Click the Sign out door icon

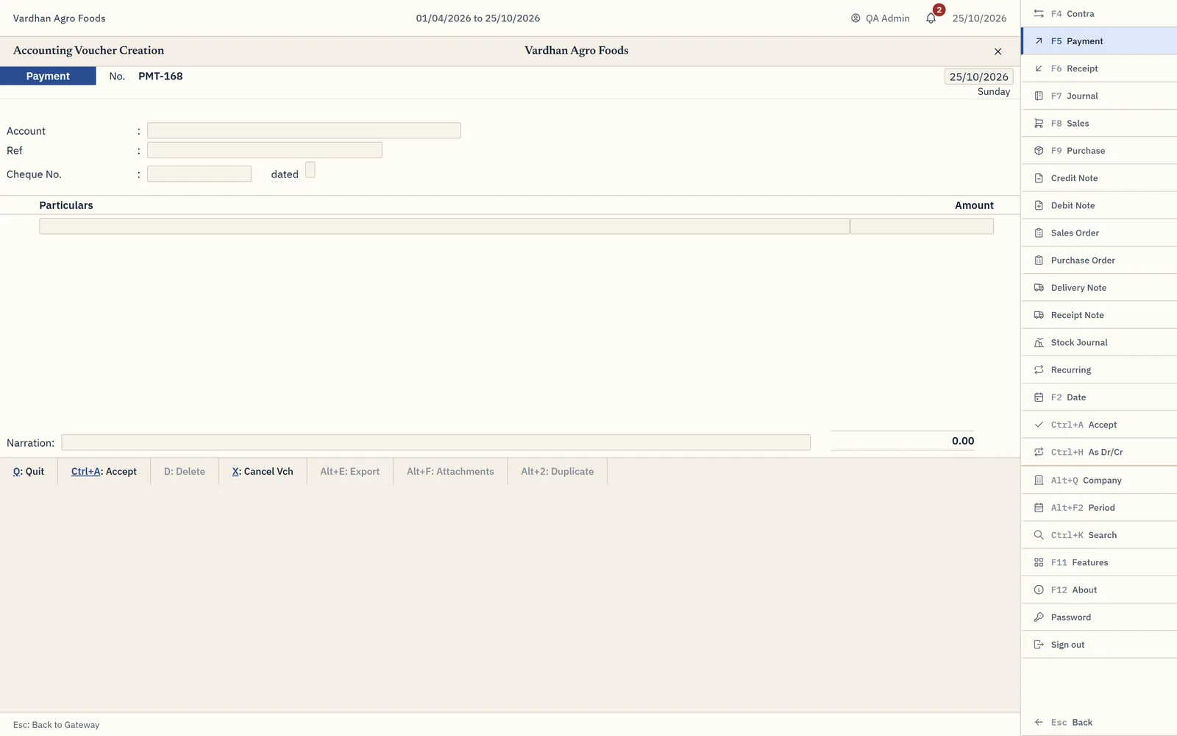tap(1039, 645)
